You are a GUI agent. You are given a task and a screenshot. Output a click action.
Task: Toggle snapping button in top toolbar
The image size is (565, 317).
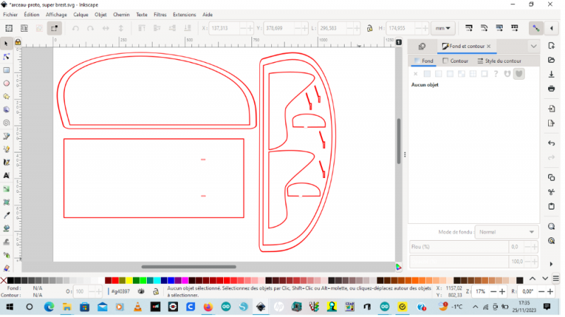(536, 28)
